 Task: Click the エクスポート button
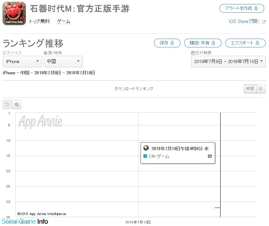(x=245, y=43)
